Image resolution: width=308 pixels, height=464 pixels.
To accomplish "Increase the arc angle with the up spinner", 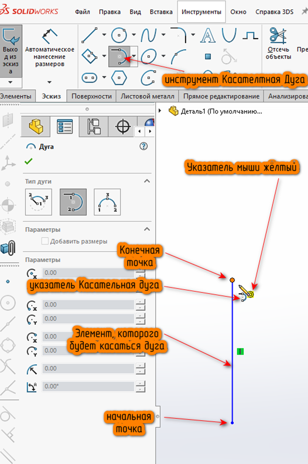I will point(141,384).
